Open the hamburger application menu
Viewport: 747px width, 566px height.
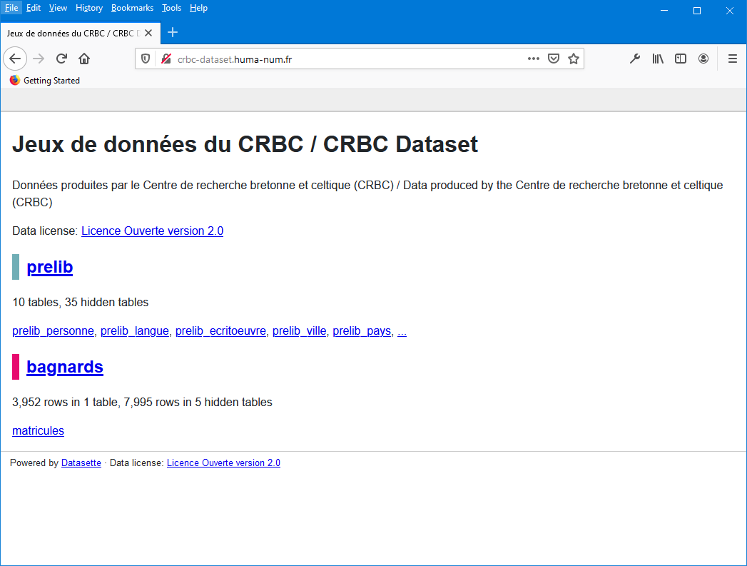point(733,59)
